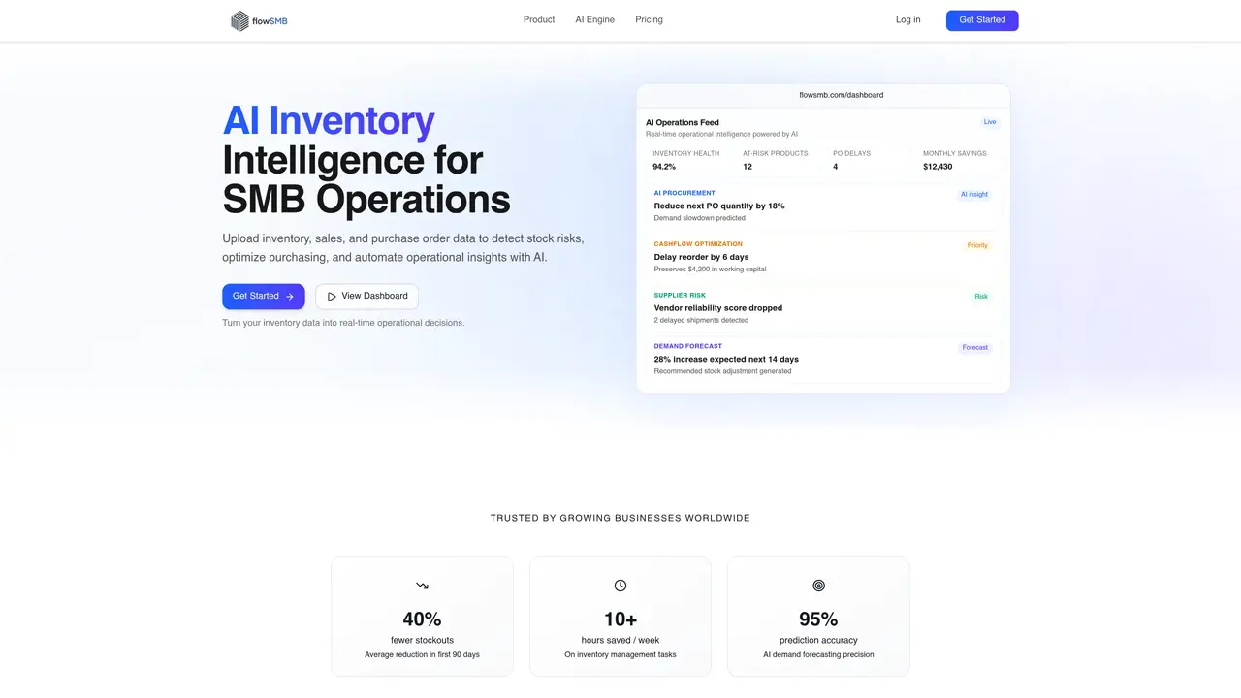Open the AI Engine nav item
The image size is (1241, 698).
coord(595,19)
